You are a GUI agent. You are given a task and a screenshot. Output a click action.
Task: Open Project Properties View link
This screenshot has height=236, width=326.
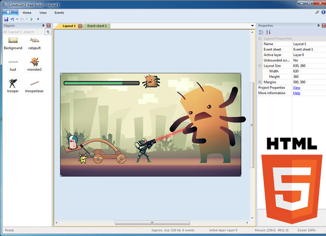tap(296, 87)
